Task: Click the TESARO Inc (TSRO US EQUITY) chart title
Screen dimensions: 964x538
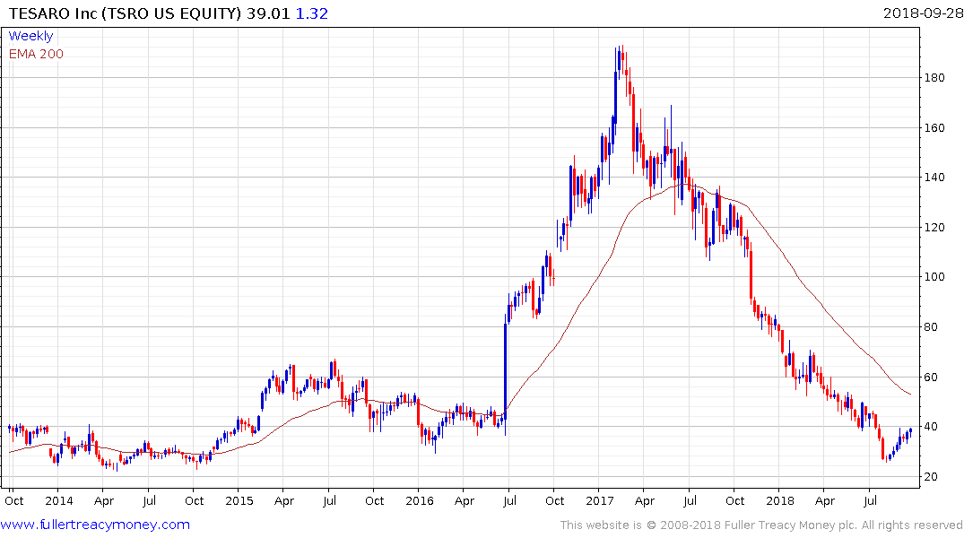Action: point(125,13)
